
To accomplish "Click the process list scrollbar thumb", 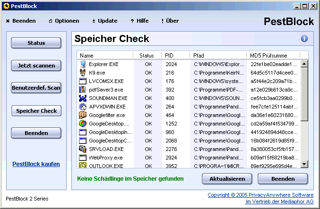I will pyautogui.click(x=304, y=94).
